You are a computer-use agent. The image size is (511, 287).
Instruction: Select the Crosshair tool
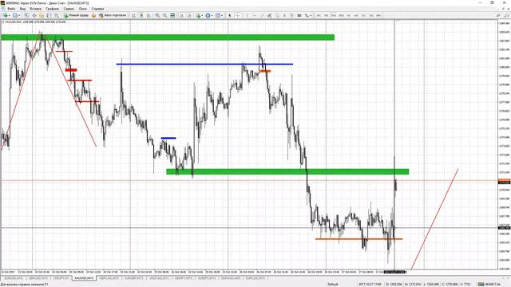[x=238, y=15]
